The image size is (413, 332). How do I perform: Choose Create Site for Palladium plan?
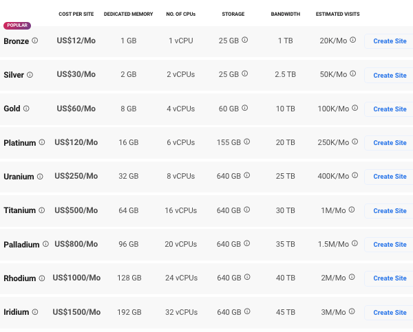(390, 245)
